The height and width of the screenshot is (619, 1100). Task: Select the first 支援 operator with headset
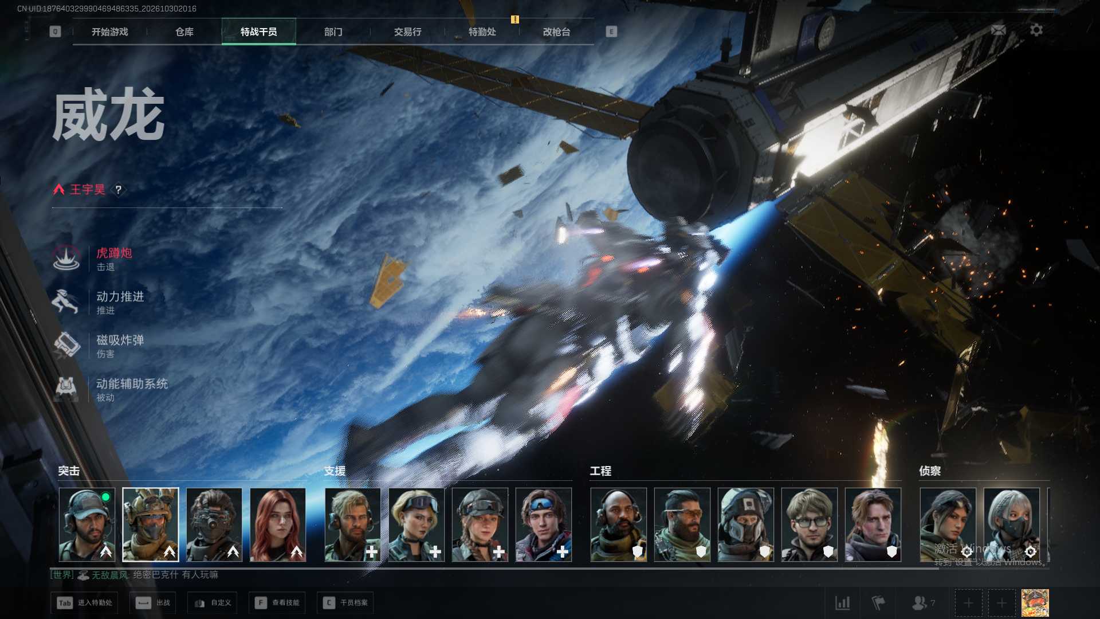(353, 524)
